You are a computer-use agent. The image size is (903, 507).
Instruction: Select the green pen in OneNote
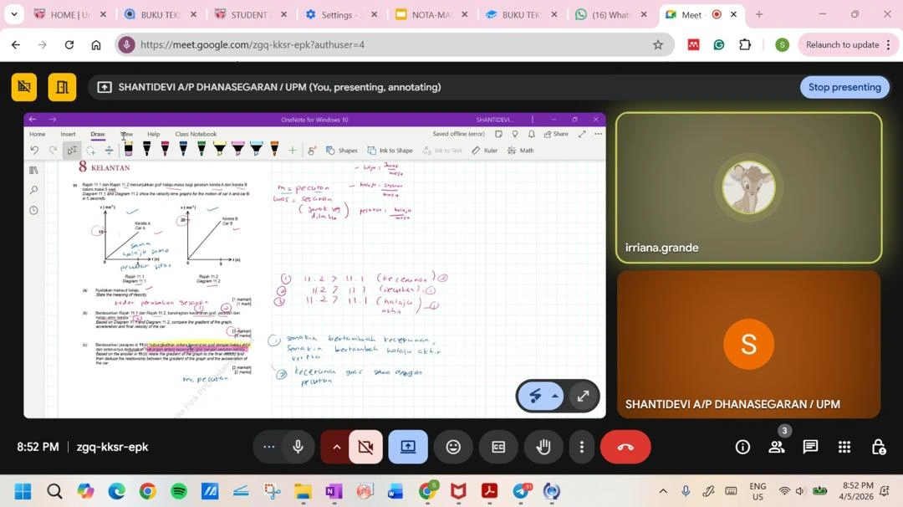tap(202, 150)
